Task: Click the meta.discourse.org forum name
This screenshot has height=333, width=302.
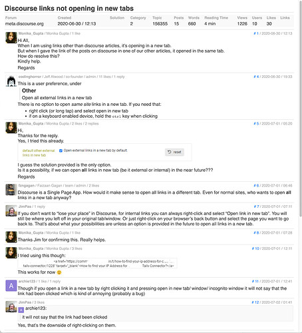Action: pos(25,24)
